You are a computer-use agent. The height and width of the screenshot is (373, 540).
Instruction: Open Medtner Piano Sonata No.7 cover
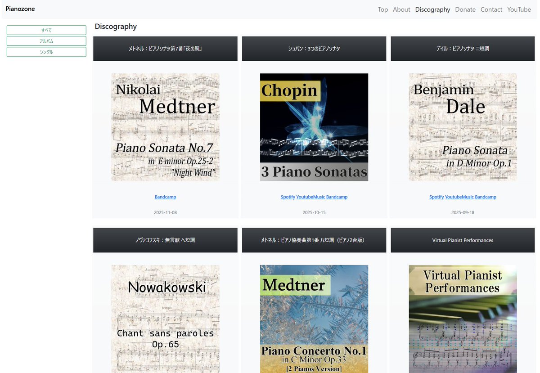[x=165, y=127]
